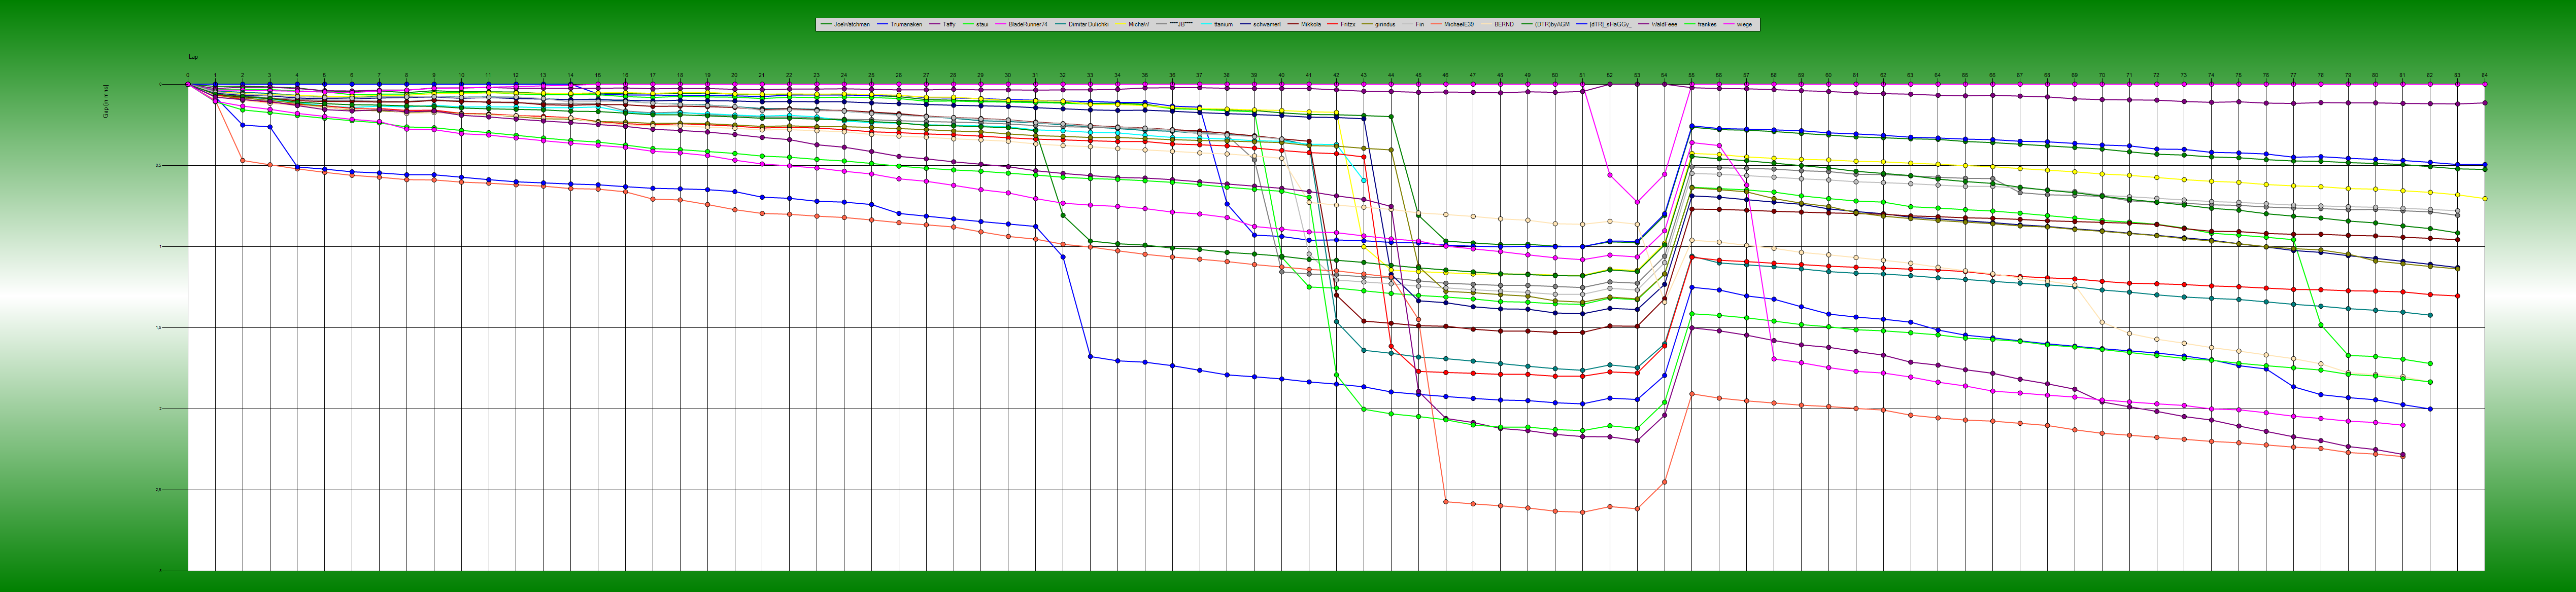Image resolution: width=2576 pixels, height=592 pixels.
Task: Click Mikkola's dark red legend line marker
Action: pyautogui.click(x=1293, y=24)
